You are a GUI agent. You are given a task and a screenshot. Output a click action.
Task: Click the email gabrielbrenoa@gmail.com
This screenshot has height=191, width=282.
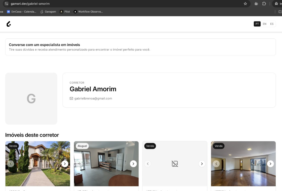tap(93, 98)
